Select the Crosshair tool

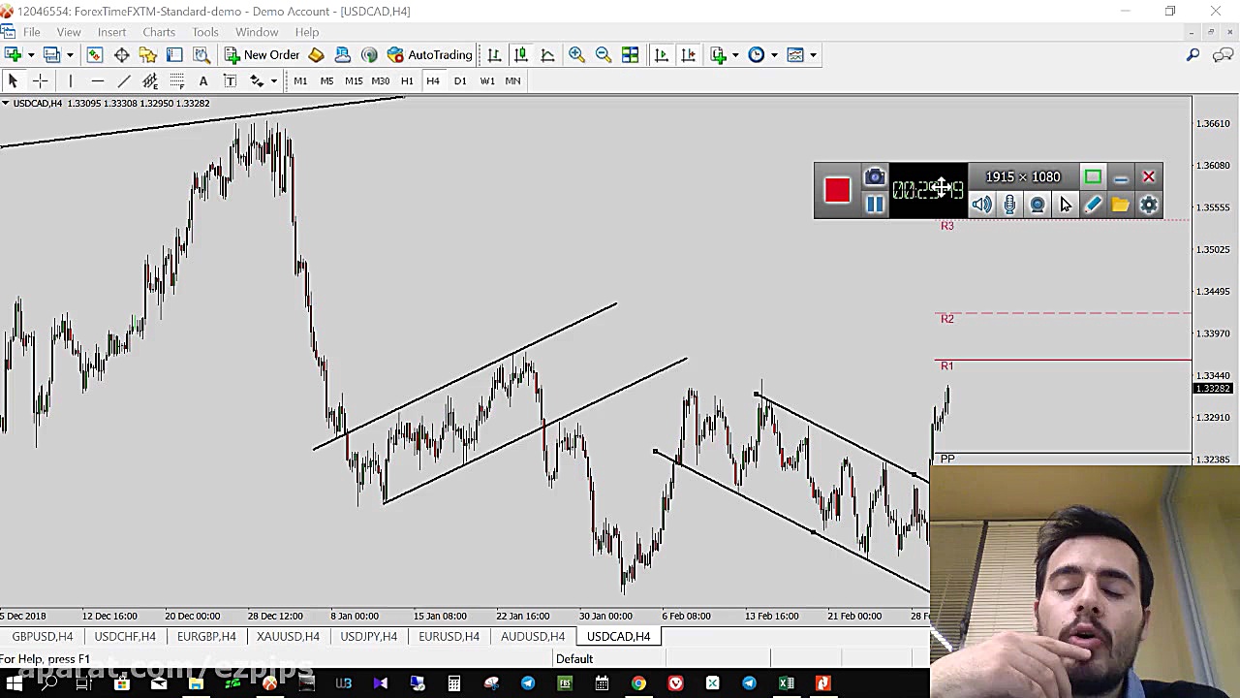point(40,80)
